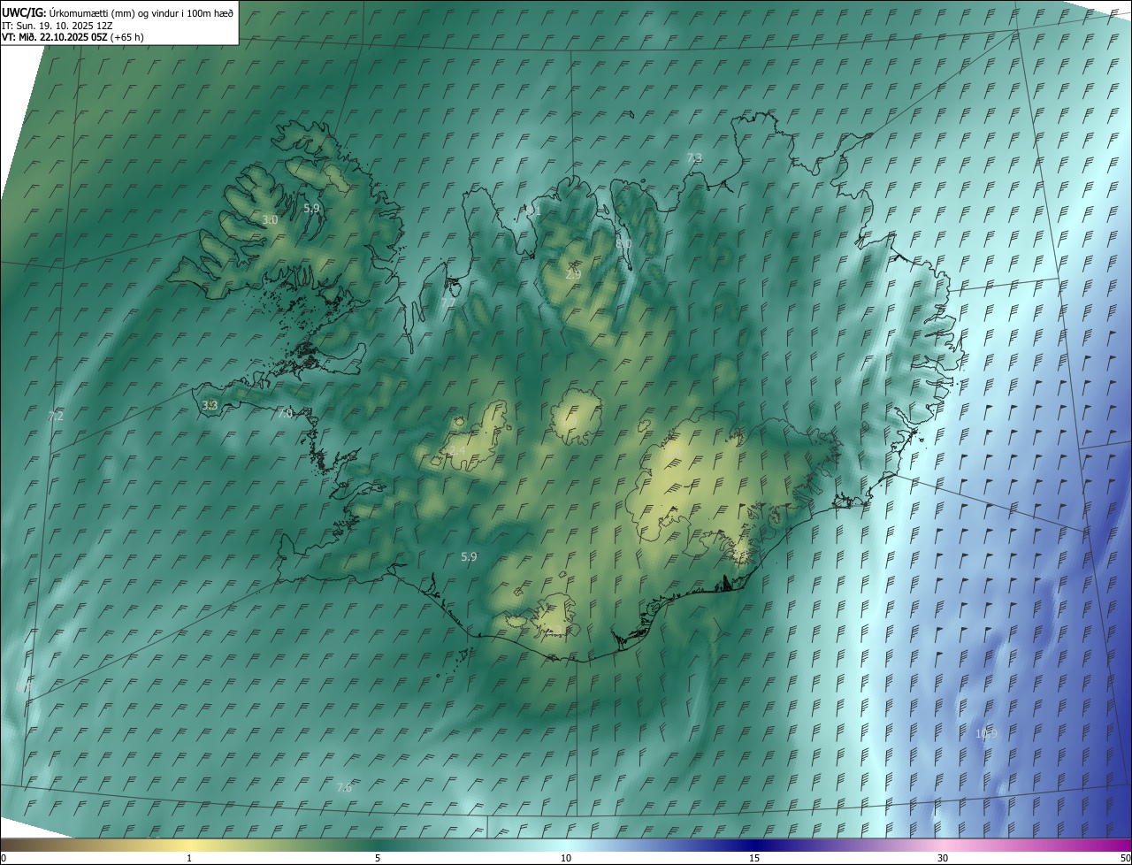Click the 5.9 label in southern Iceland
1132x865 pixels.
click(469, 556)
